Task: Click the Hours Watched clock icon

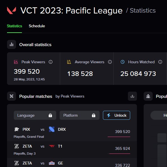Action: pyautogui.click(x=123, y=62)
